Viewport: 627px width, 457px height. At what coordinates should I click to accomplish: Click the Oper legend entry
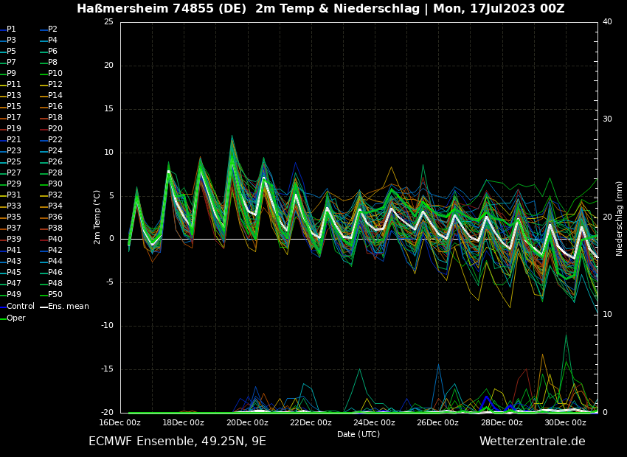(x=16, y=318)
